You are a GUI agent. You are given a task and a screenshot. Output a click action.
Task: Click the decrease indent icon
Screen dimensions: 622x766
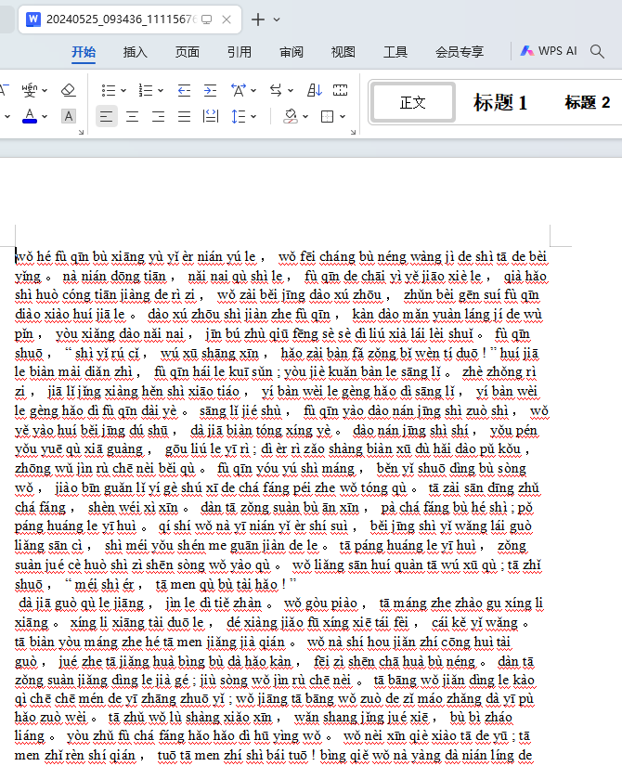click(184, 90)
